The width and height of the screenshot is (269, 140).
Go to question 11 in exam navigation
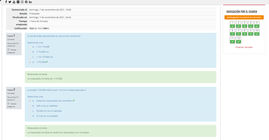[232, 40]
